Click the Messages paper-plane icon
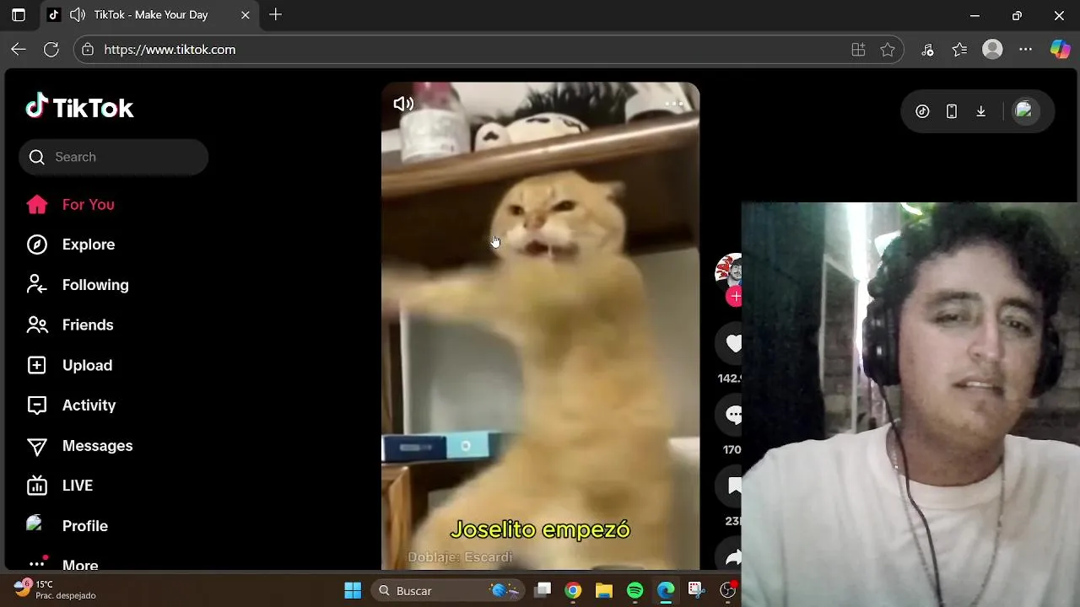Screen dimensions: 1080x607 click(x=37, y=445)
